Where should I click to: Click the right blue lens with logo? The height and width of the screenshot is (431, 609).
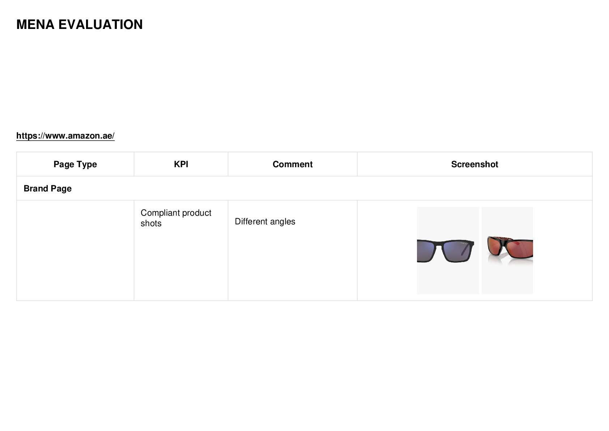pyautogui.click(x=456, y=251)
